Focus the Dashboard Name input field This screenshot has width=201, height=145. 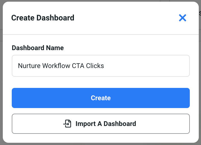(x=101, y=66)
